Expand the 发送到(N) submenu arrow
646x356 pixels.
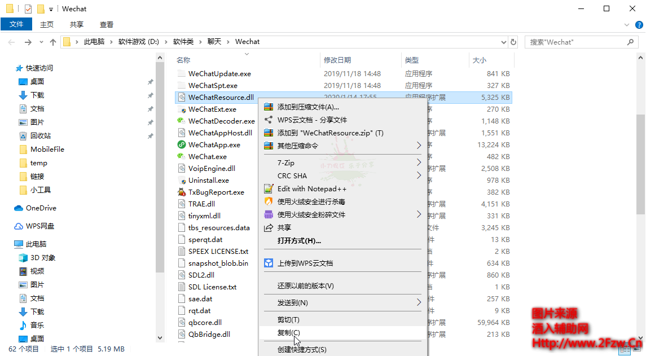click(x=419, y=302)
